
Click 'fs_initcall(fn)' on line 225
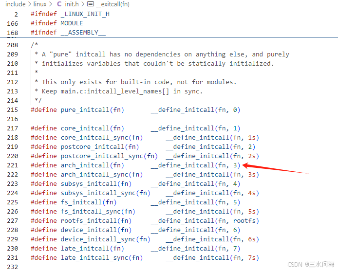click(x=89, y=202)
